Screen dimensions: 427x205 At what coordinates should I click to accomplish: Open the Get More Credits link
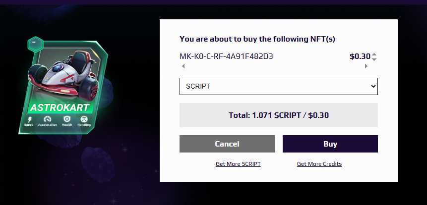(x=319, y=164)
